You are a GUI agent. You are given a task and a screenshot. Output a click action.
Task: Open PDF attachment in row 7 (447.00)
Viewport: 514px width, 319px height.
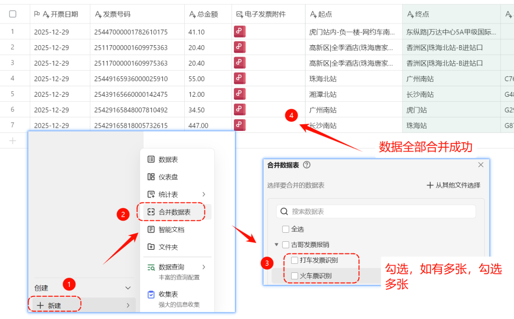click(239, 125)
